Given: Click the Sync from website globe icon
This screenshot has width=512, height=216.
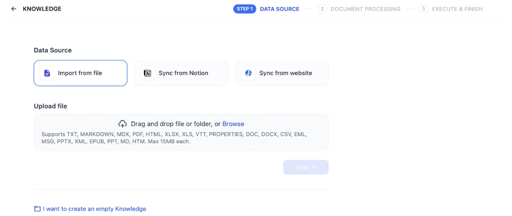Looking at the screenshot, I should click(x=248, y=73).
